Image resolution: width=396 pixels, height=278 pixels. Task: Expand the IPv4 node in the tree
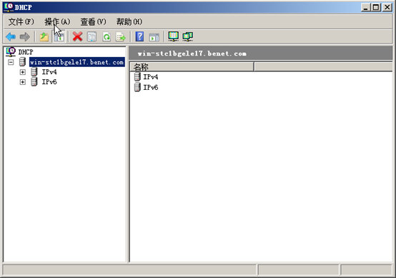coord(22,72)
